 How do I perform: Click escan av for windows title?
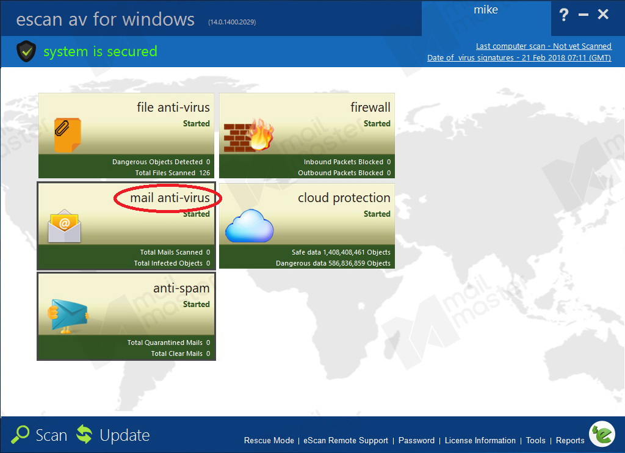tap(105, 19)
